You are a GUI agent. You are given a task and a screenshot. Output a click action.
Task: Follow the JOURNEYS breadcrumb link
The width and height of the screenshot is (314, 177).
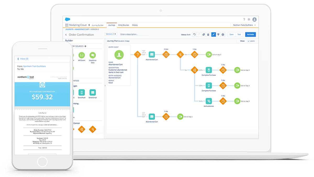point(69,29)
